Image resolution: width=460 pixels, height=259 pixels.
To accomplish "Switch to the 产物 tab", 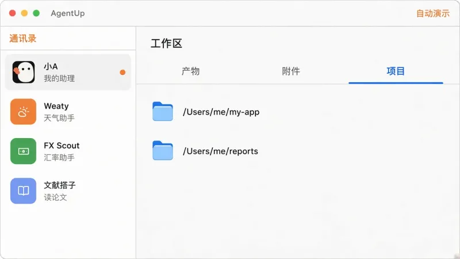I will tap(190, 71).
